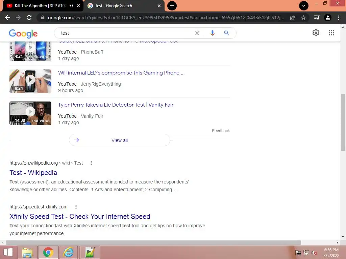The width and height of the screenshot is (346, 259).
Task: Open the Chrome profile avatar
Action: click(328, 18)
